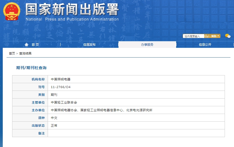Click the home icon beside 首页
234x147 pixels.
pos(26,45)
